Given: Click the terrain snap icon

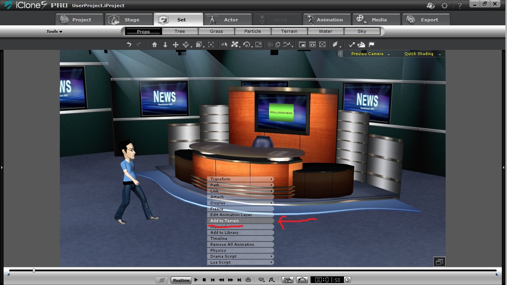Looking at the screenshot, I should 361,44.
